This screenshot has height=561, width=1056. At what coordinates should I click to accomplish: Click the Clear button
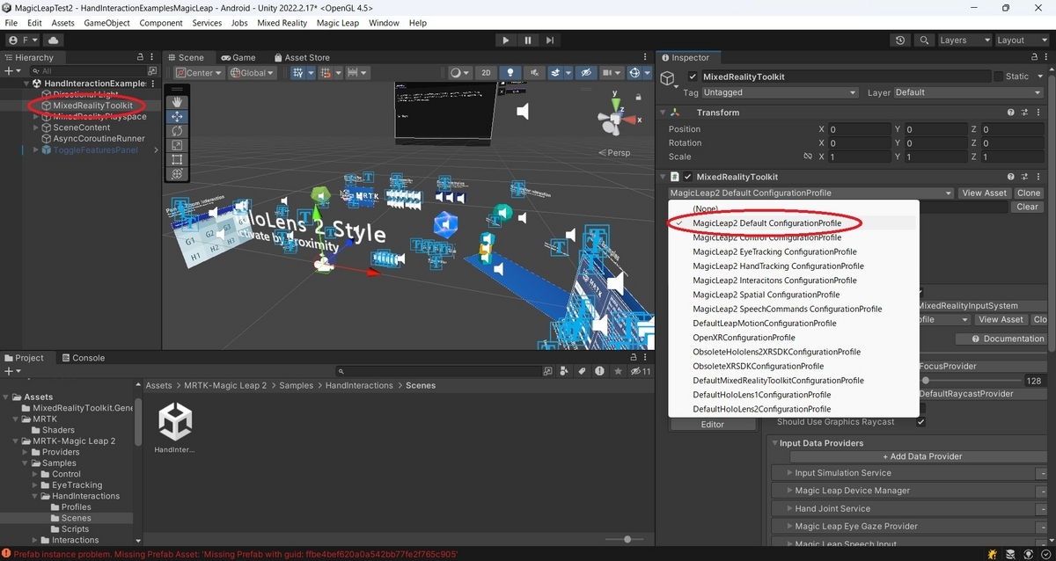point(1027,207)
